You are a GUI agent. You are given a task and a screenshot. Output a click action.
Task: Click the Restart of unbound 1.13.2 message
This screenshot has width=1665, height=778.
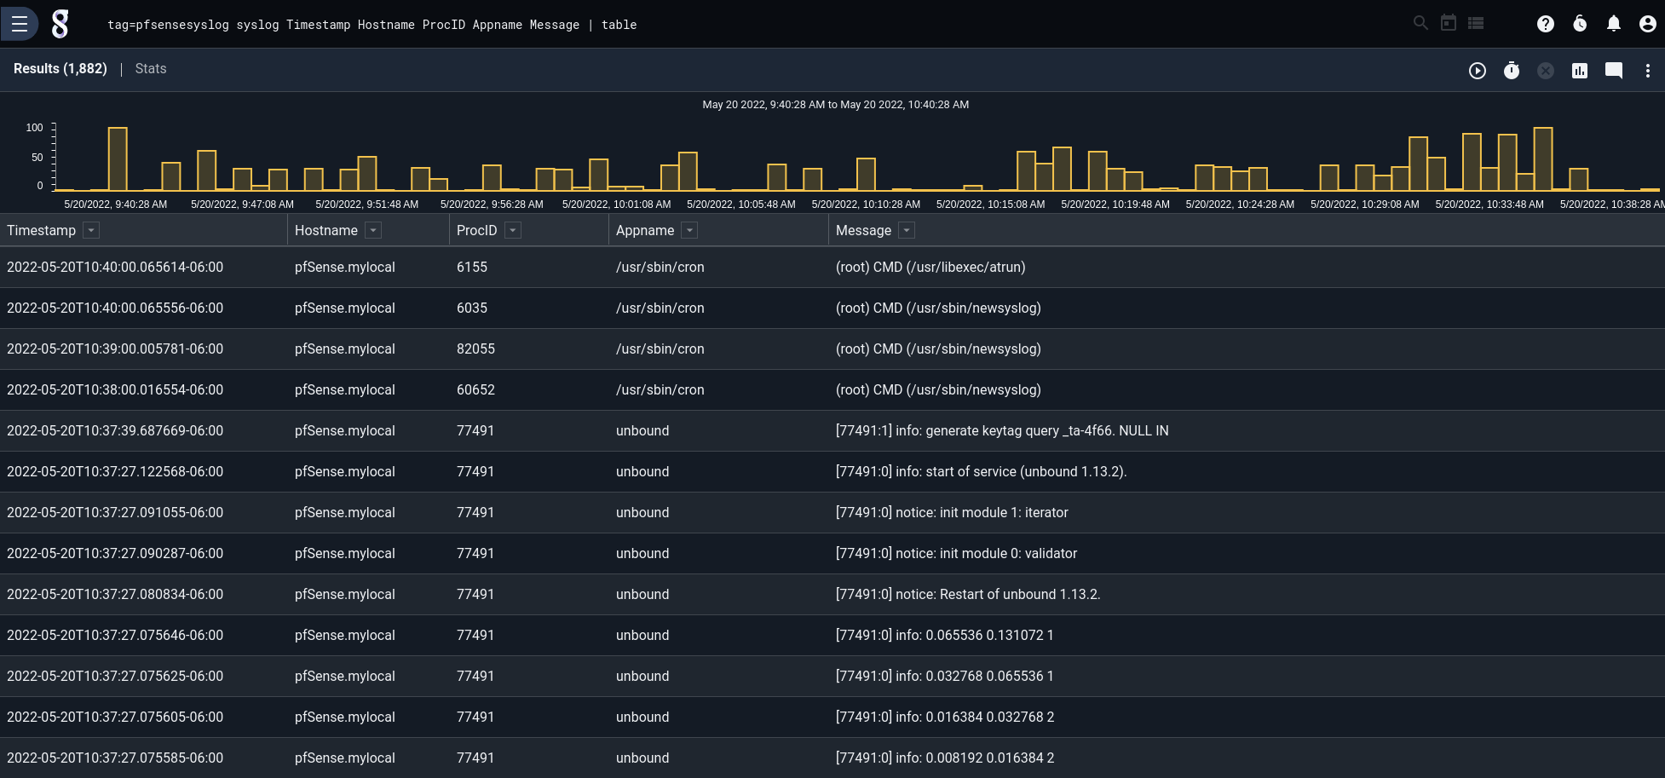[968, 594]
